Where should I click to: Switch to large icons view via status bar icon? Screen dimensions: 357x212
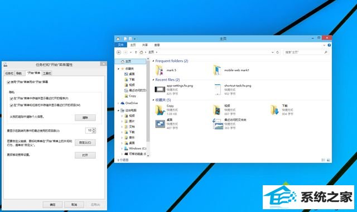tap(328, 160)
